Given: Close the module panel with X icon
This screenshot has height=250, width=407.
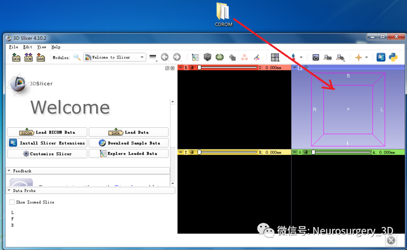Looking at the screenshot, I should (172, 68).
